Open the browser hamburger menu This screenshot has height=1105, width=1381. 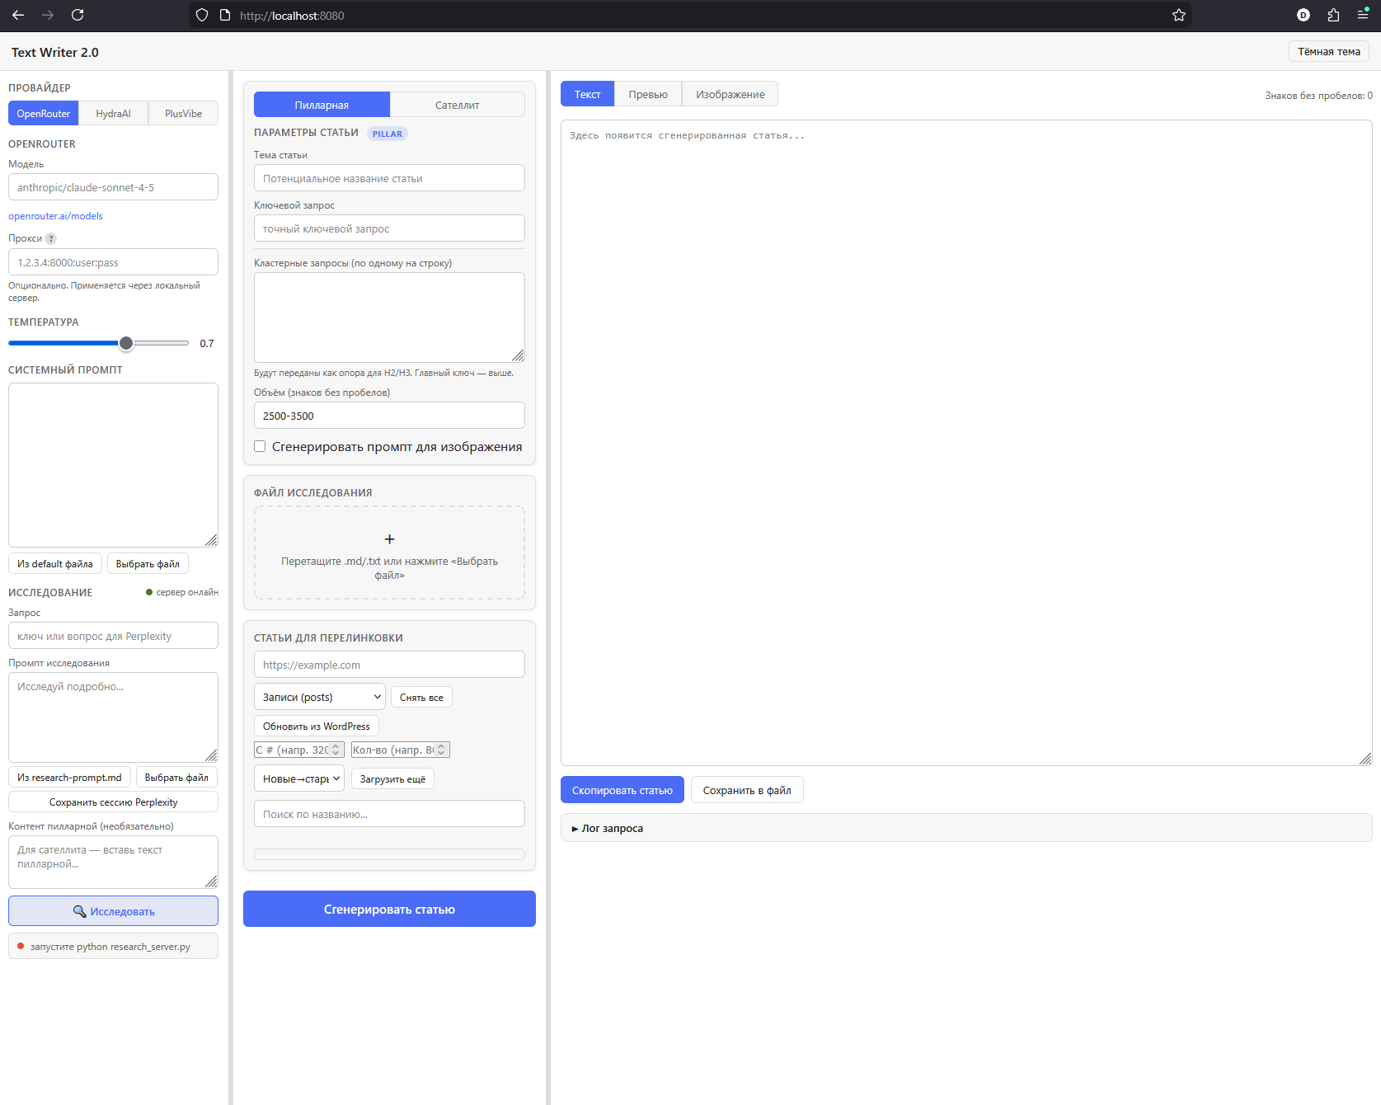[1363, 15]
